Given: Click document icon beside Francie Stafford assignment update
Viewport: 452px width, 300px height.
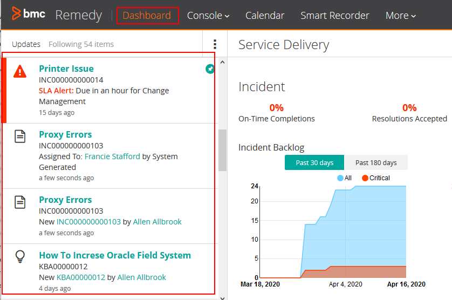Looking at the screenshot, I should pyautogui.click(x=20, y=137).
